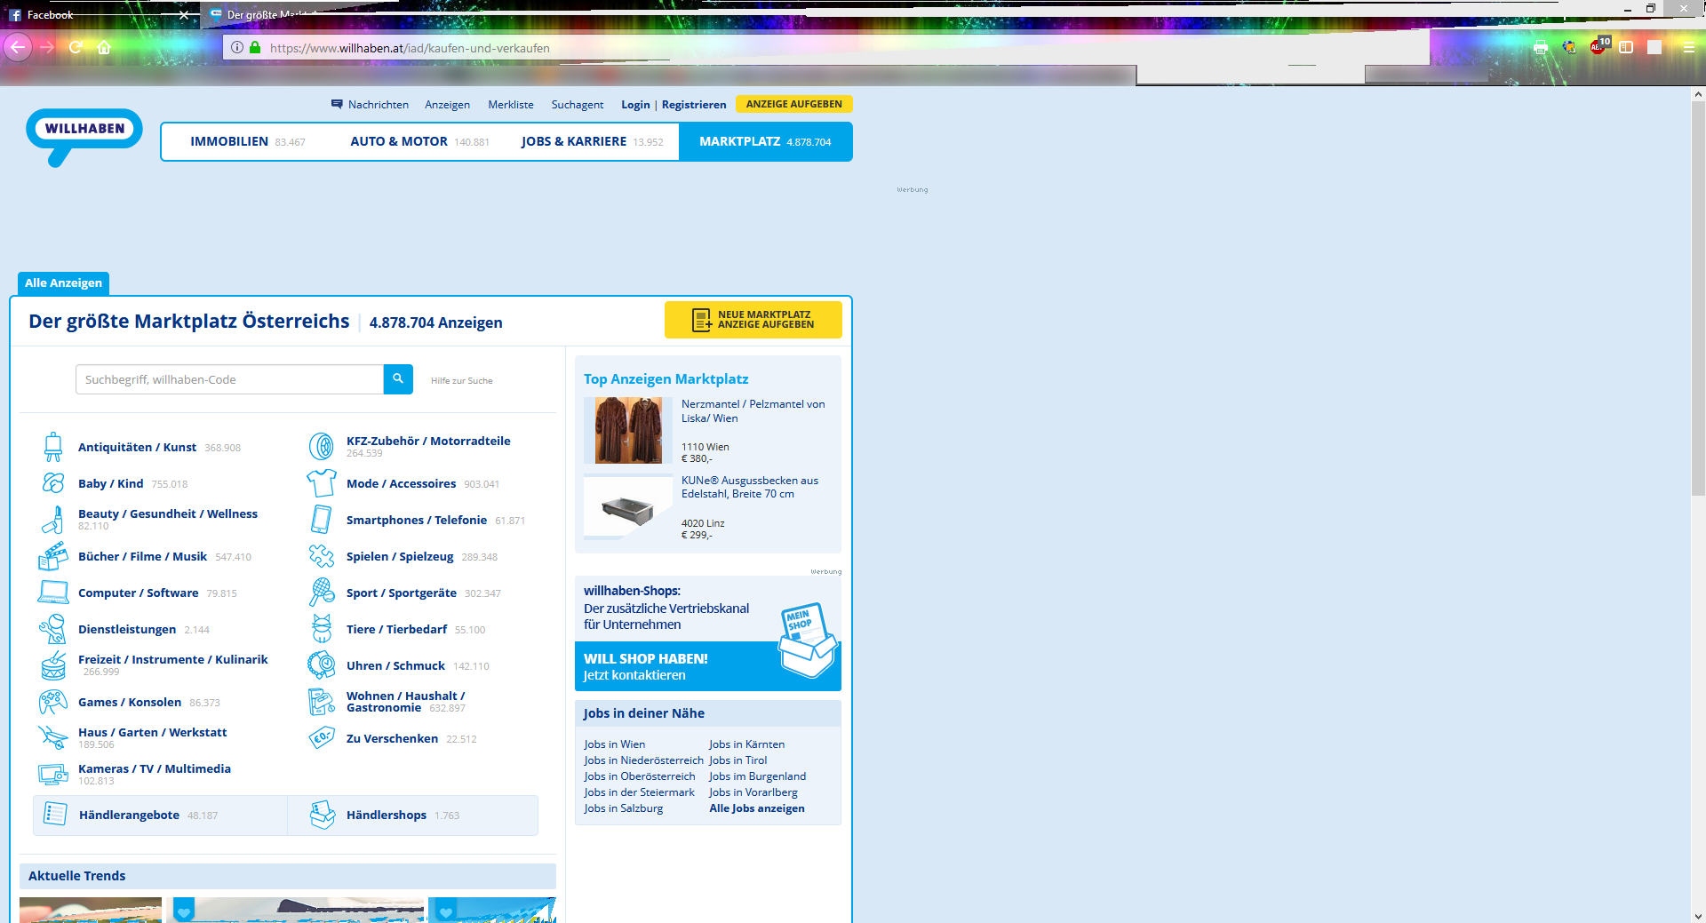
Task: Open the IMMOBILIEN tab
Action: (248, 141)
